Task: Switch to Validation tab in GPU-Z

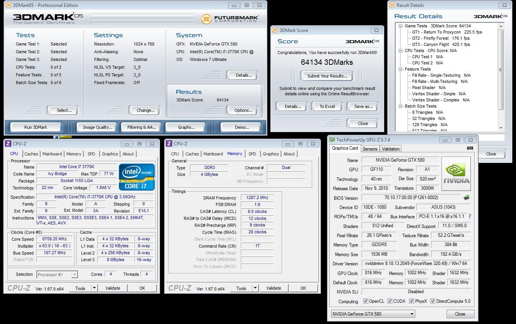Action: tap(391, 149)
